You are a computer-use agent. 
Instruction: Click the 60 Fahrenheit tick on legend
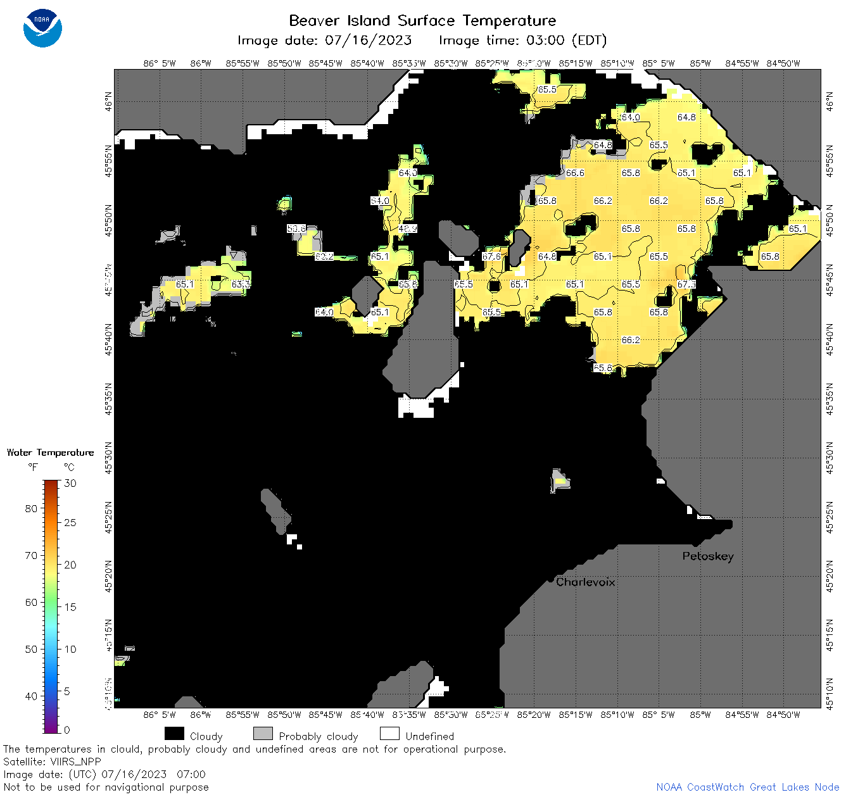click(31, 602)
